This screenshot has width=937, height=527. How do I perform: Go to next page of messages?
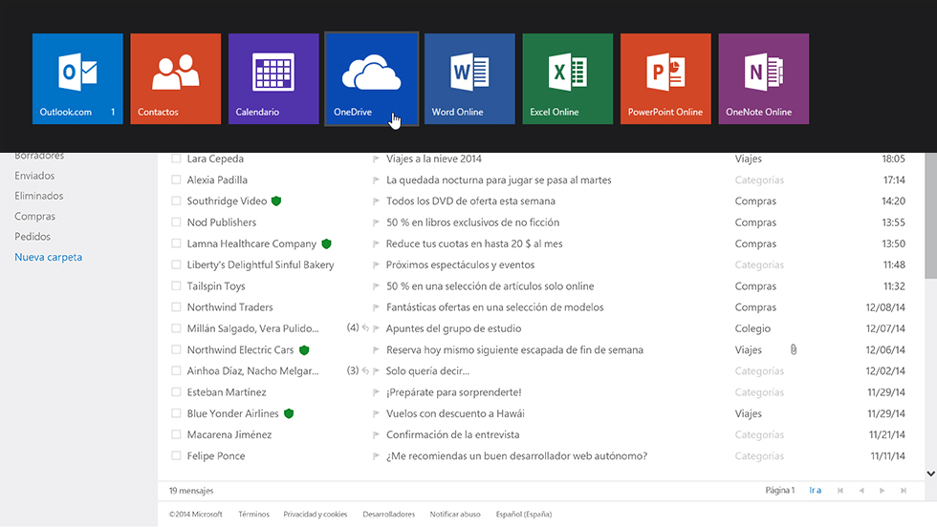[x=882, y=491]
